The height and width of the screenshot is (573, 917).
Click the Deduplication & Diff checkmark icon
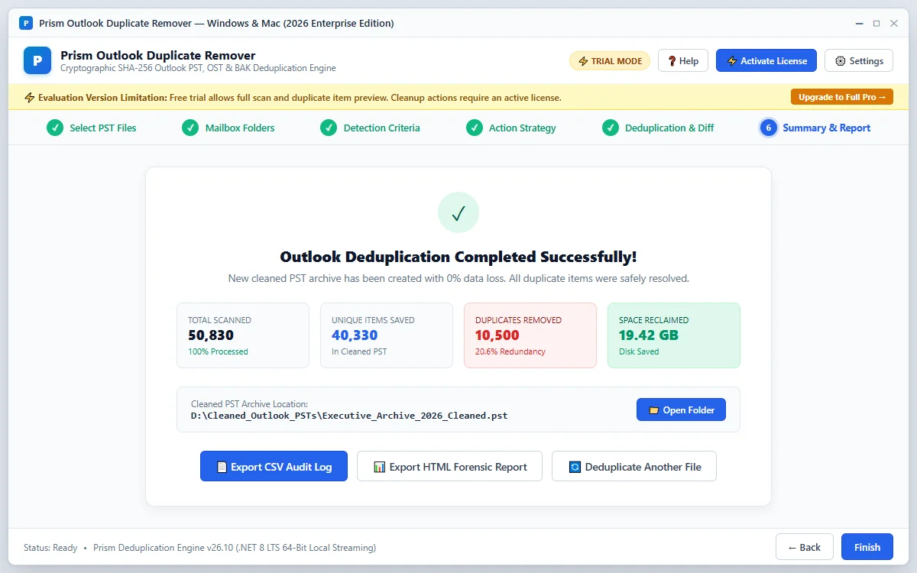pos(611,128)
